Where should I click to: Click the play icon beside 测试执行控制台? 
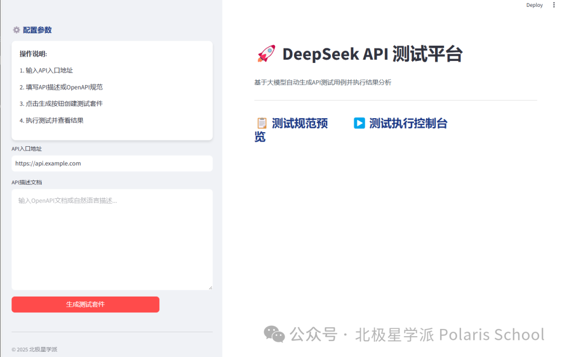[x=359, y=123]
